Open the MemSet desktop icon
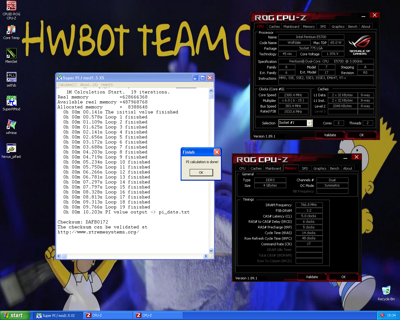 [x=11, y=56]
